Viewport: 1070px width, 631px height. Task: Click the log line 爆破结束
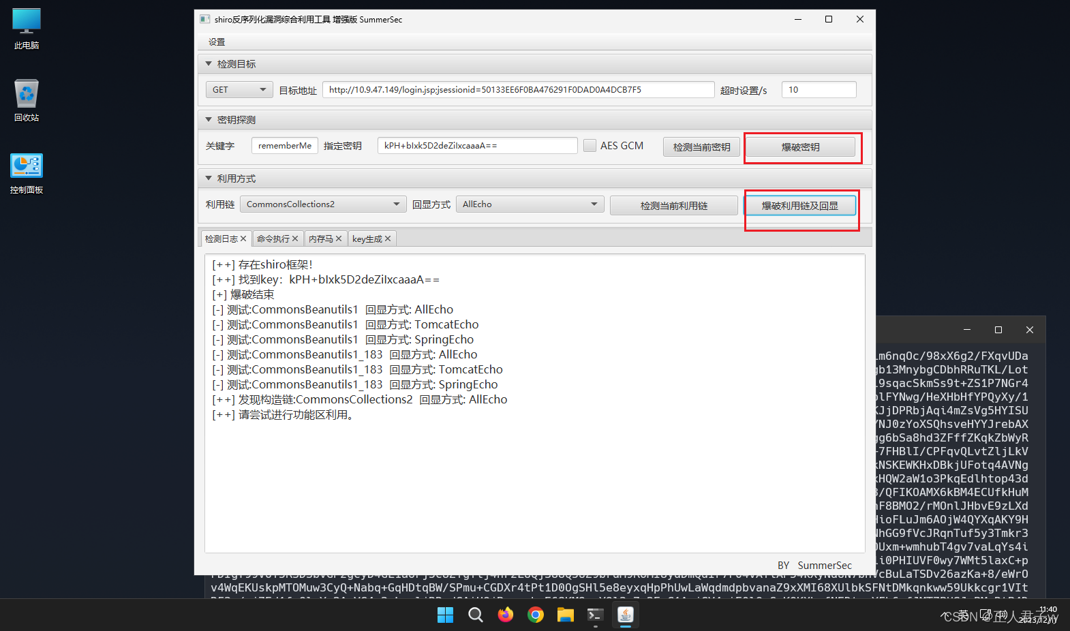pos(243,294)
